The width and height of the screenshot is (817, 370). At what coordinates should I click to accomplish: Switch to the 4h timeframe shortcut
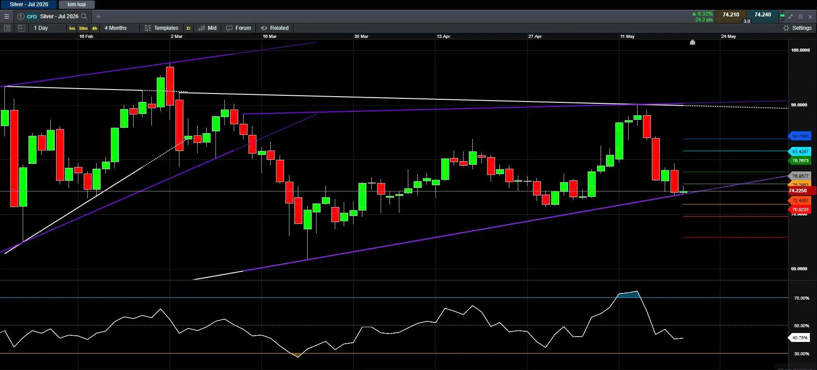94,28
